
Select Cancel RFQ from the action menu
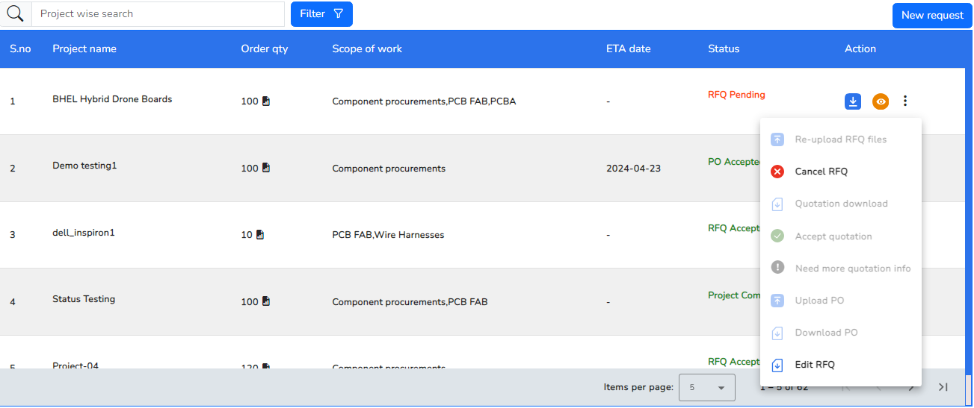click(821, 172)
